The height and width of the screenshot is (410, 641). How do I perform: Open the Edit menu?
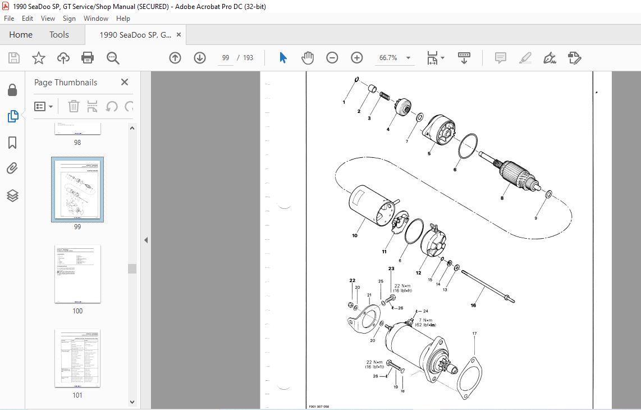[28, 19]
